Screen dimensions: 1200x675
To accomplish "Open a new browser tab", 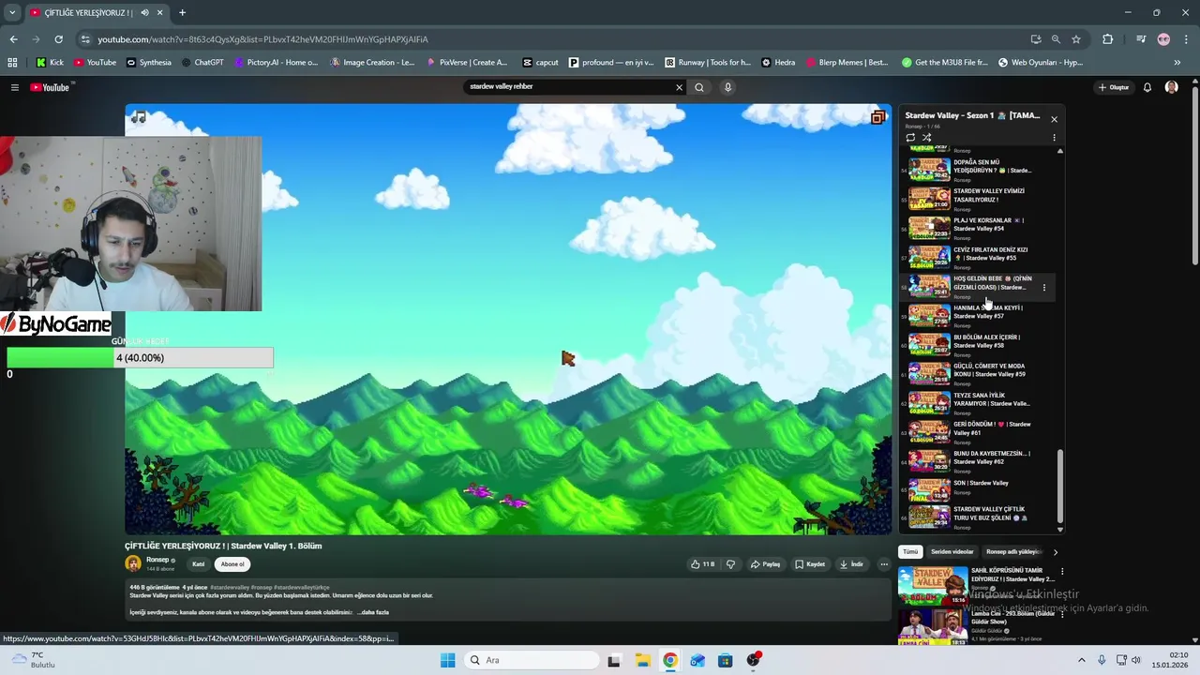I will pos(182,13).
